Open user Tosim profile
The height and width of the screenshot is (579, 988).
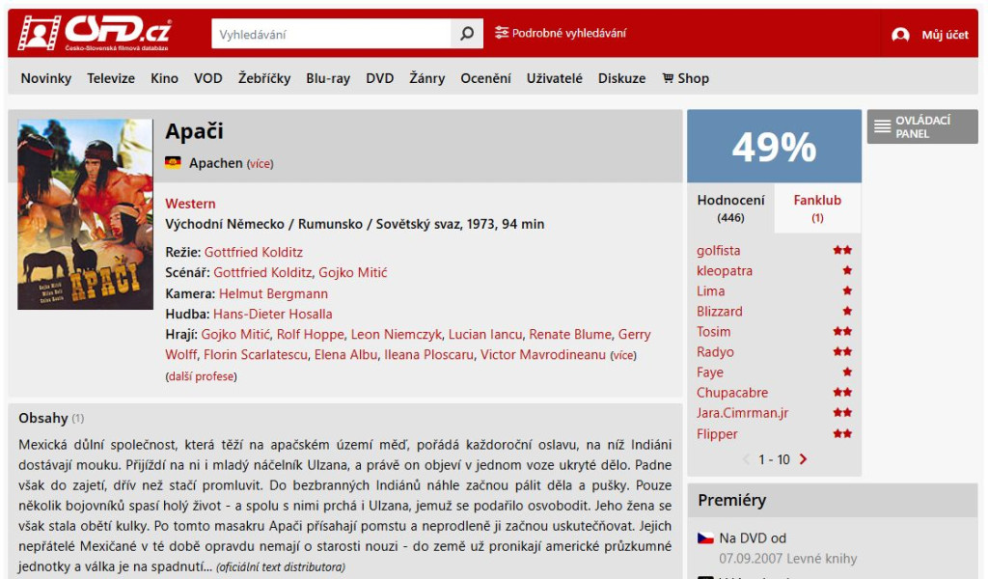[x=714, y=331]
